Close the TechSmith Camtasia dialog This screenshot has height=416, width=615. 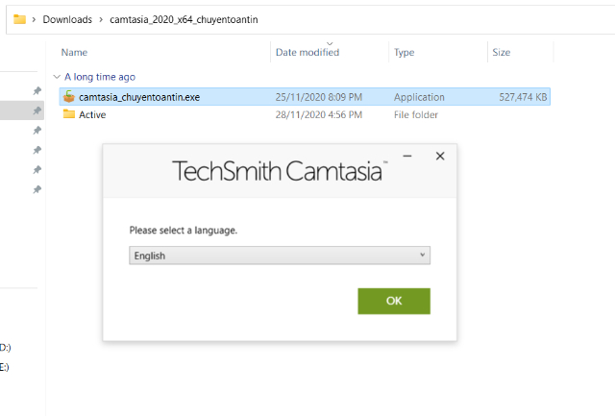click(x=440, y=156)
